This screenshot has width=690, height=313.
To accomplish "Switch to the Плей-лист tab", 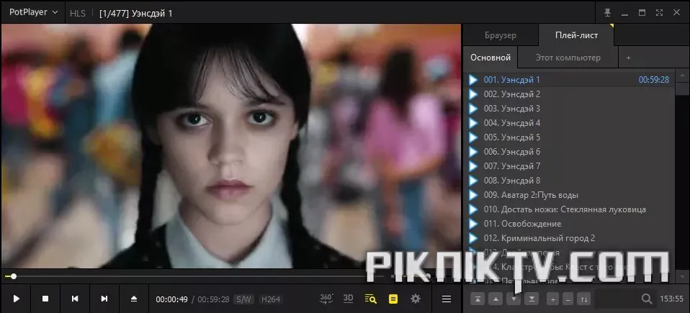I will tap(576, 35).
